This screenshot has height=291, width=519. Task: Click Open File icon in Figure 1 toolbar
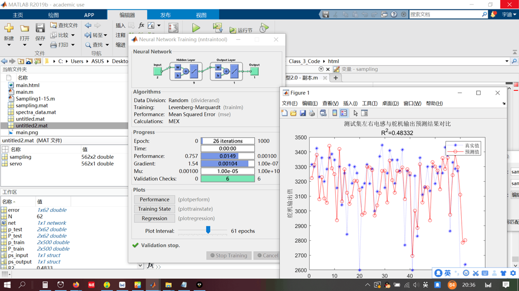(x=293, y=113)
